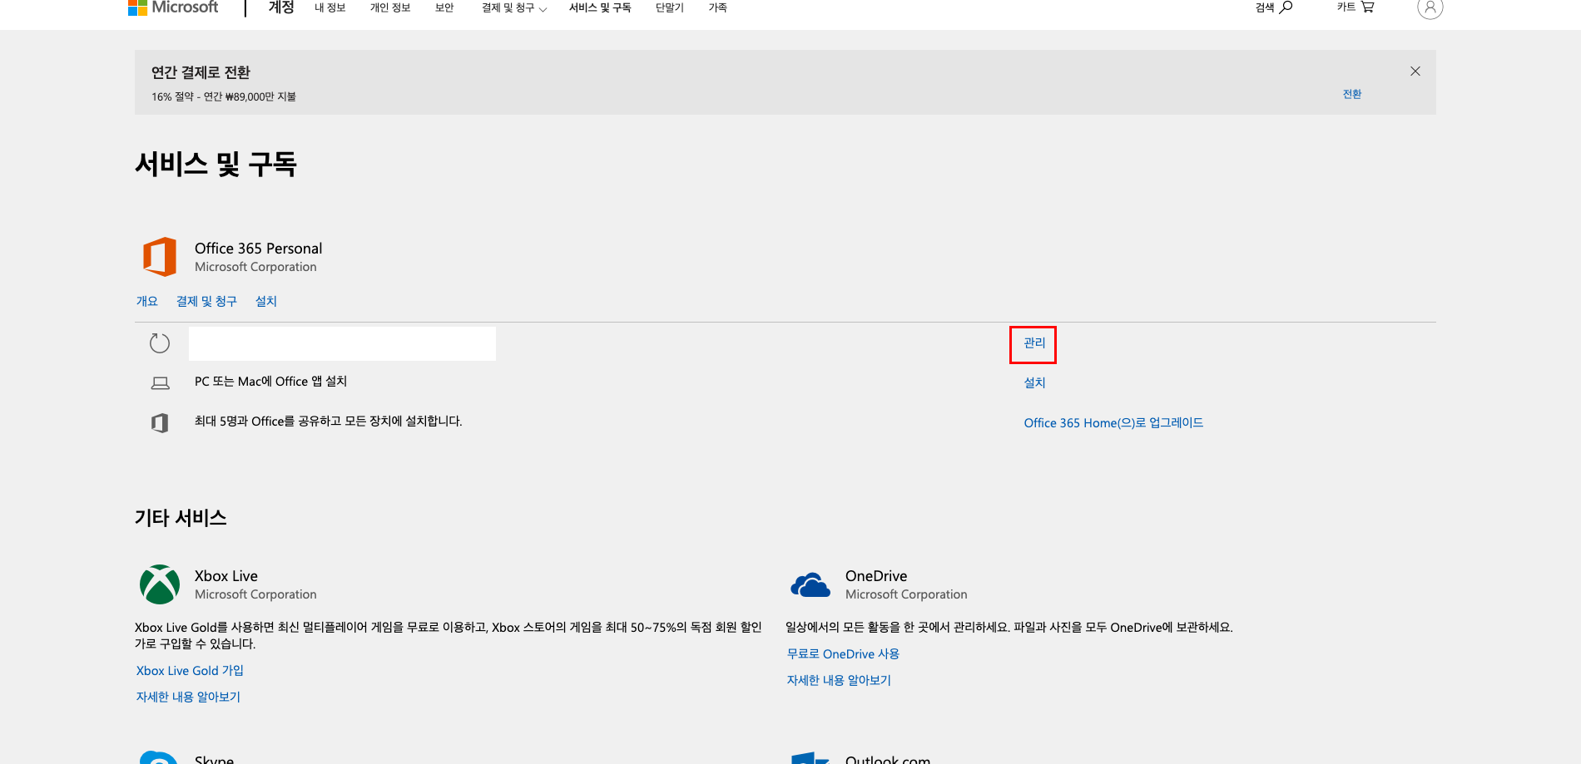The height and width of the screenshot is (764, 1581).
Task: Click the 검색 label in header
Action: tap(1265, 7)
